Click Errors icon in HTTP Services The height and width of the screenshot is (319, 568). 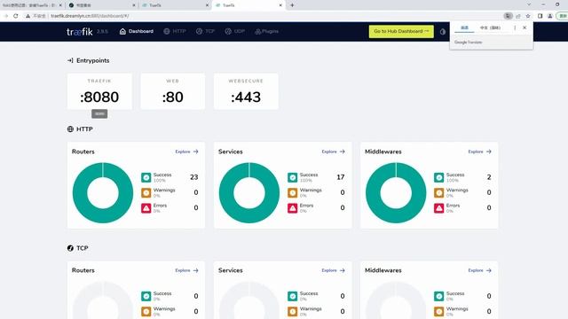(x=292, y=208)
